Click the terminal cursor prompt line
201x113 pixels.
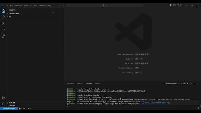coord(68,106)
